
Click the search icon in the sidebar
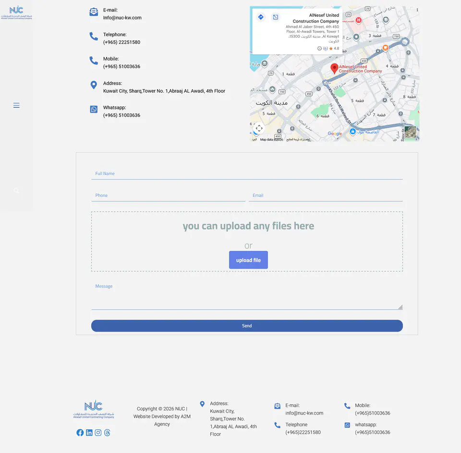pyautogui.click(x=16, y=190)
